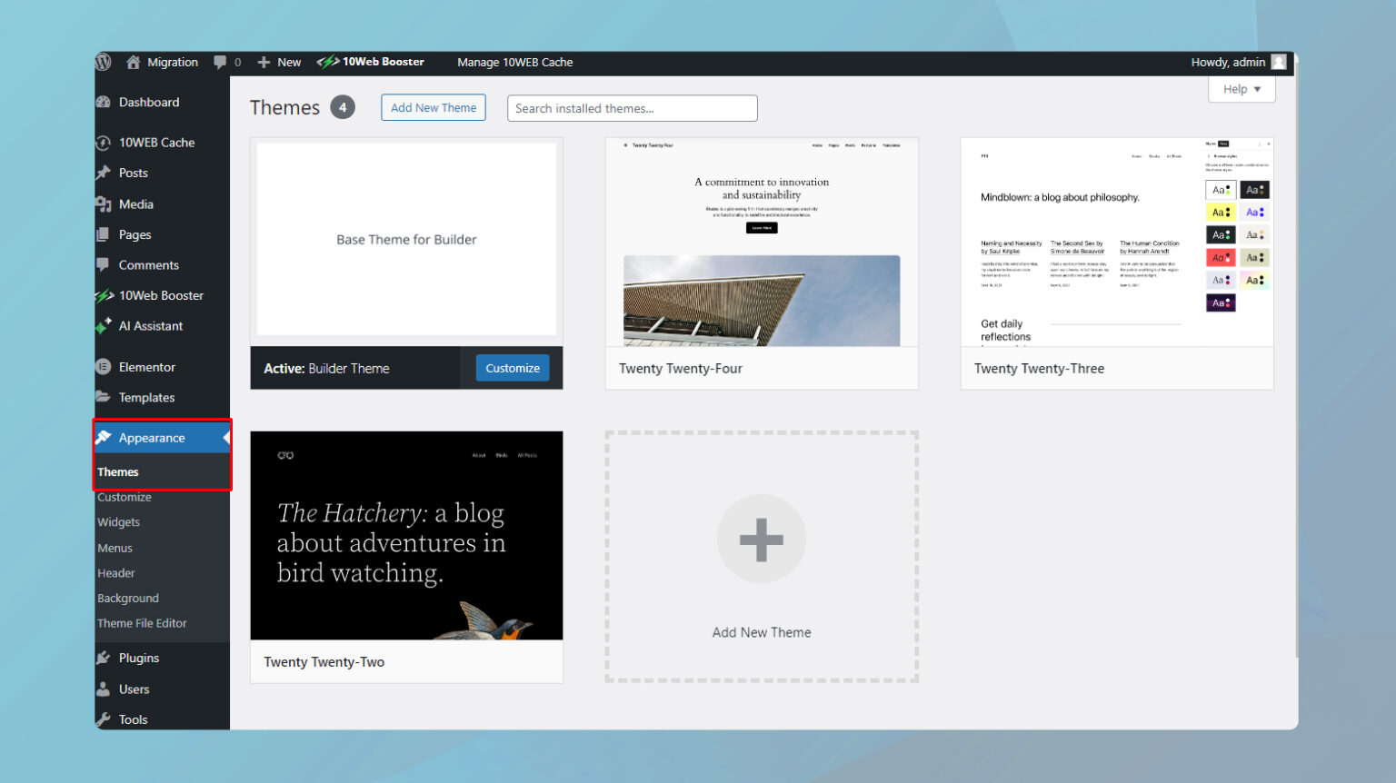The width and height of the screenshot is (1396, 783).
Task: Click Manage 10WEB Cache link
Action: [x=514, y=62]
